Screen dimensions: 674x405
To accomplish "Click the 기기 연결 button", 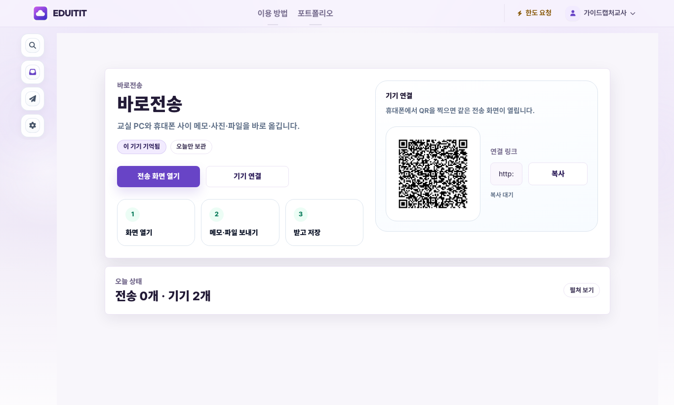I will click(x=247, y=176).
